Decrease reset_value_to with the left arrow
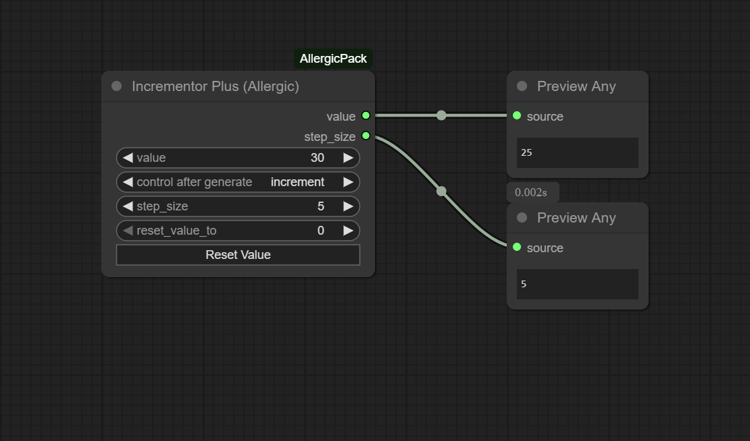750x441 pixels. pos(128,231)
